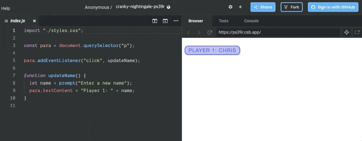Image resolution: width=362 pixels, height=141 pixels.
Task: Toggle the preview pane icon
Action: pyautogui.click(x=165, y=21)
